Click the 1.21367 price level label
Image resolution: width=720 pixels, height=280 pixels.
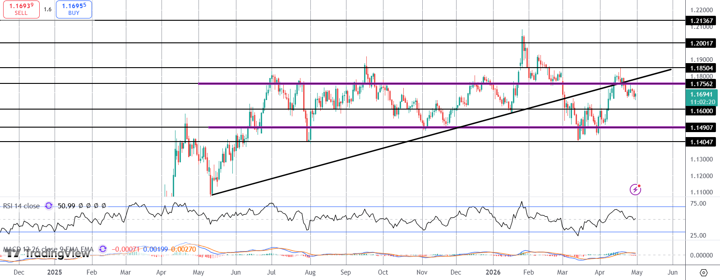coord(702,21)
